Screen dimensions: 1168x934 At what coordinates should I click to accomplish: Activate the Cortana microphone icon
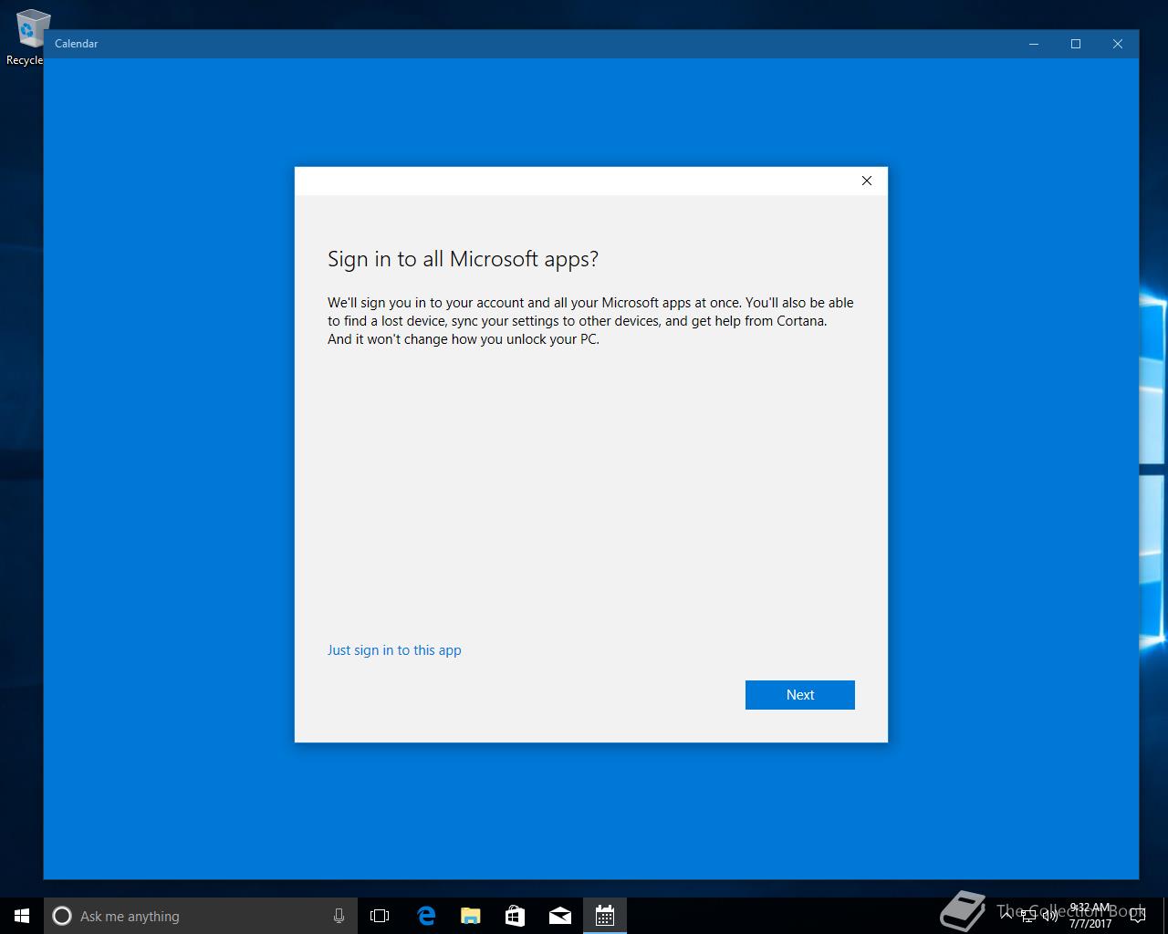339,916
